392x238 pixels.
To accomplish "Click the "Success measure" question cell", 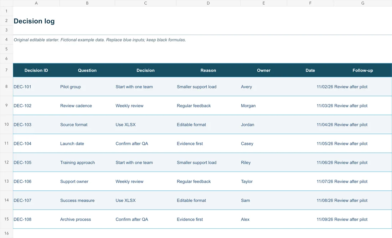I will pyautogui.click(x=87, y=200).
